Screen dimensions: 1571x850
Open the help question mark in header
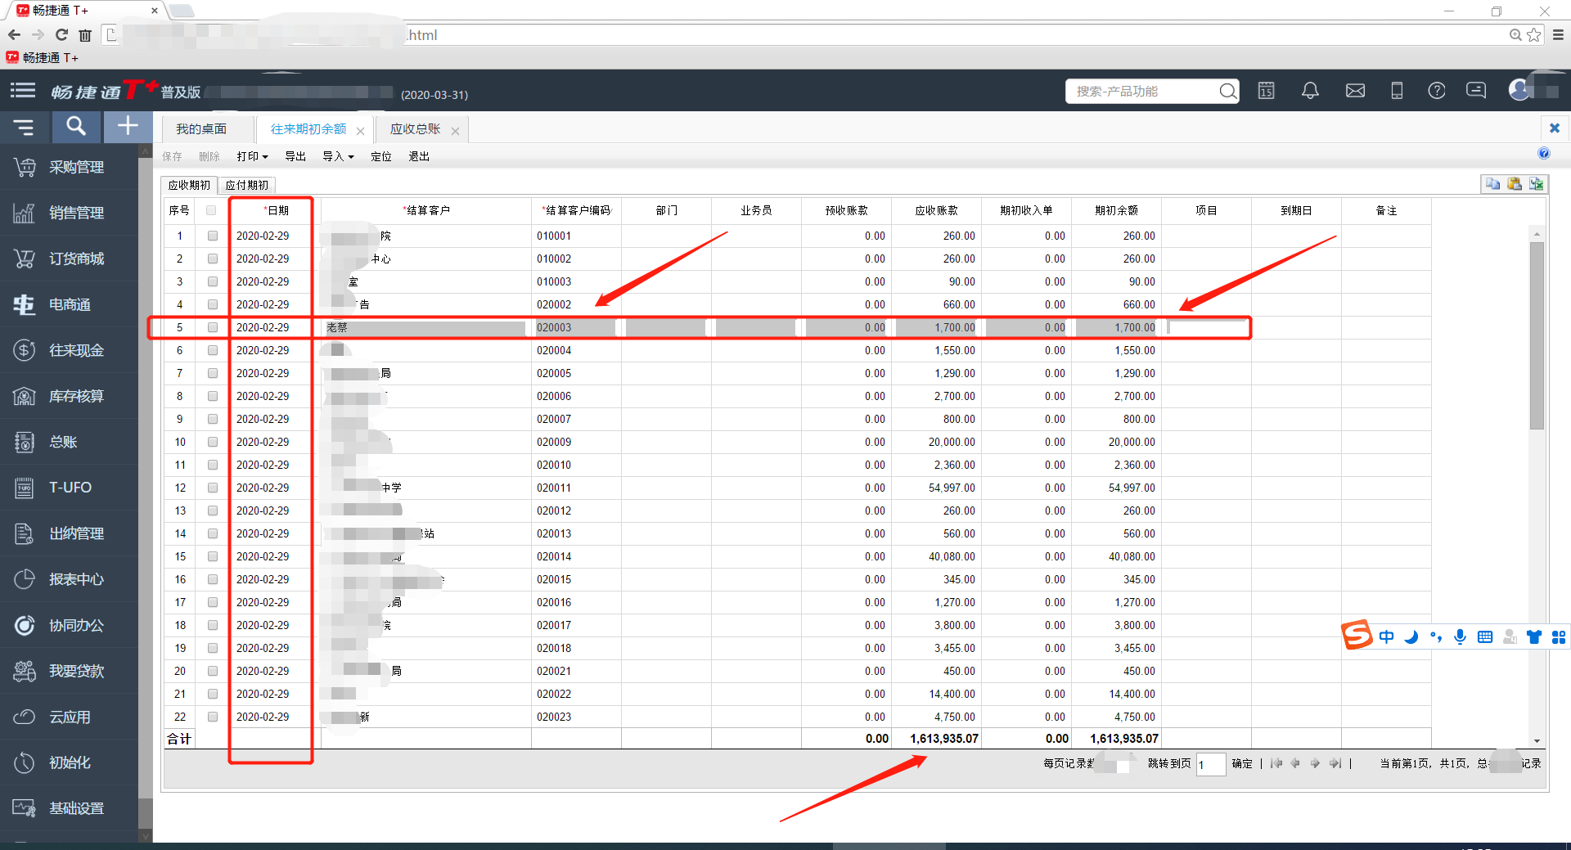click(1437, 91)
